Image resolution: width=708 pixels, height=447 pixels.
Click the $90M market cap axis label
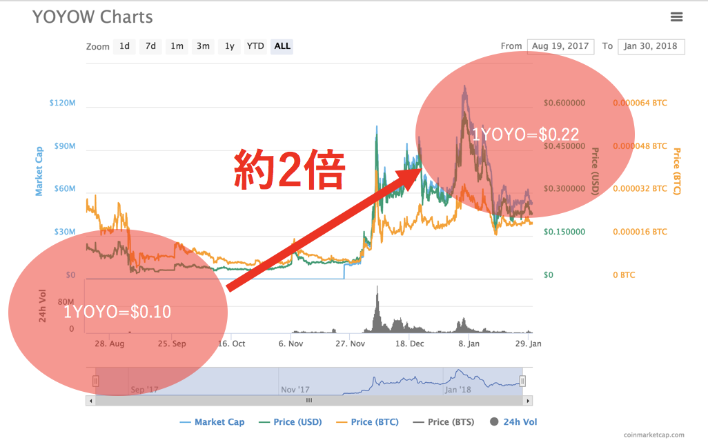pos(65,146)
